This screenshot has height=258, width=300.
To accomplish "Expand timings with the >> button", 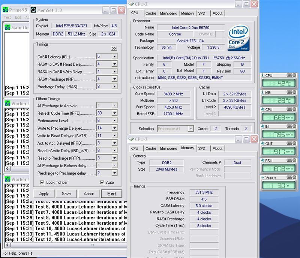I will pyautogui.click(x=114, y=48).
